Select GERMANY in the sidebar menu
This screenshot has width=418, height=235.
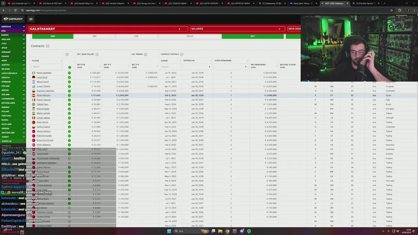13,52
